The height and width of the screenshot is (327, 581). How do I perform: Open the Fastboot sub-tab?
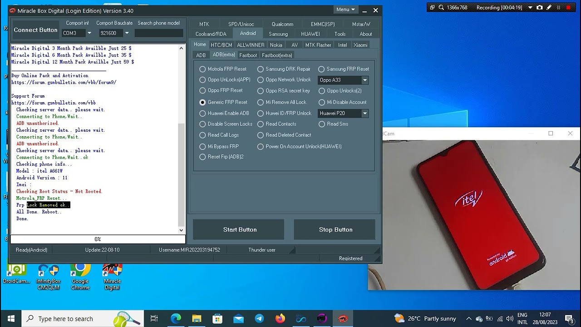tap(248, 55)
